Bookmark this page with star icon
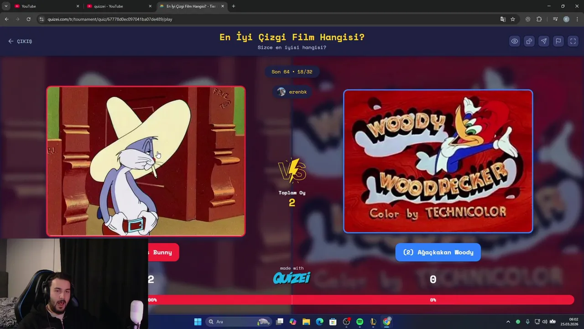The width and height of the screenshot is (584, 329). click(513, 19)
